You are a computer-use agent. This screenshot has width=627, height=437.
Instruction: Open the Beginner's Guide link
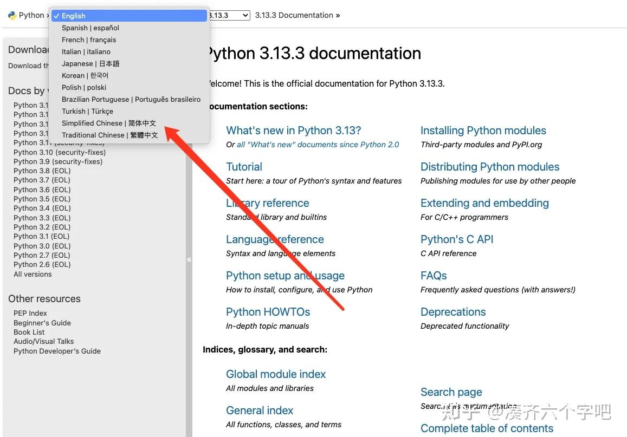point(42,322)
